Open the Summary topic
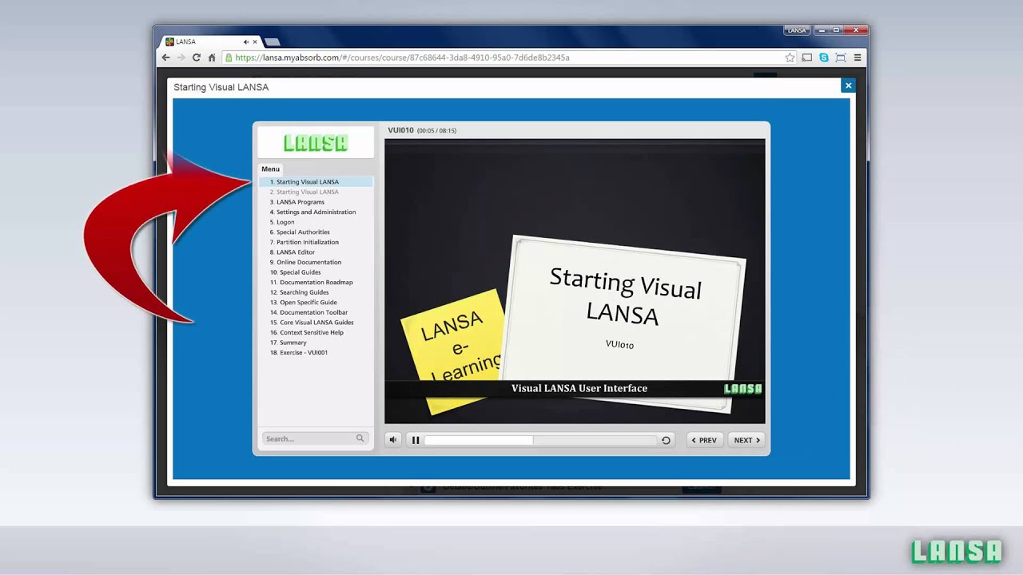Image resolution: width=1023 pixels, height=575 pixels. click(x=316, y=343)
